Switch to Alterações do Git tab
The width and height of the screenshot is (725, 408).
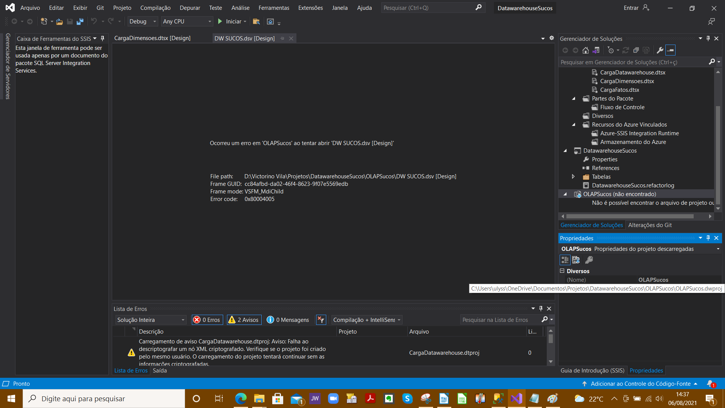click(x=649, y=225)
